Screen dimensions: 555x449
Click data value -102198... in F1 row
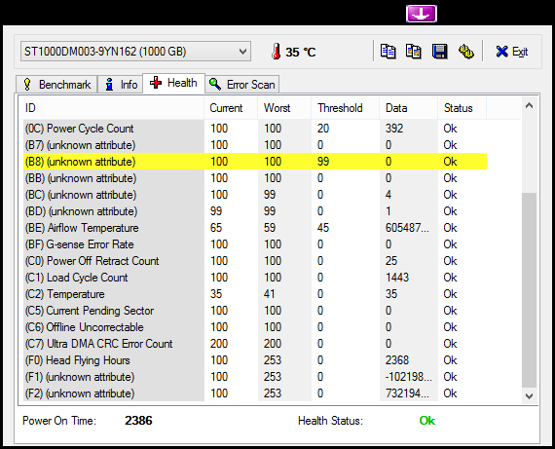[409, 377]
